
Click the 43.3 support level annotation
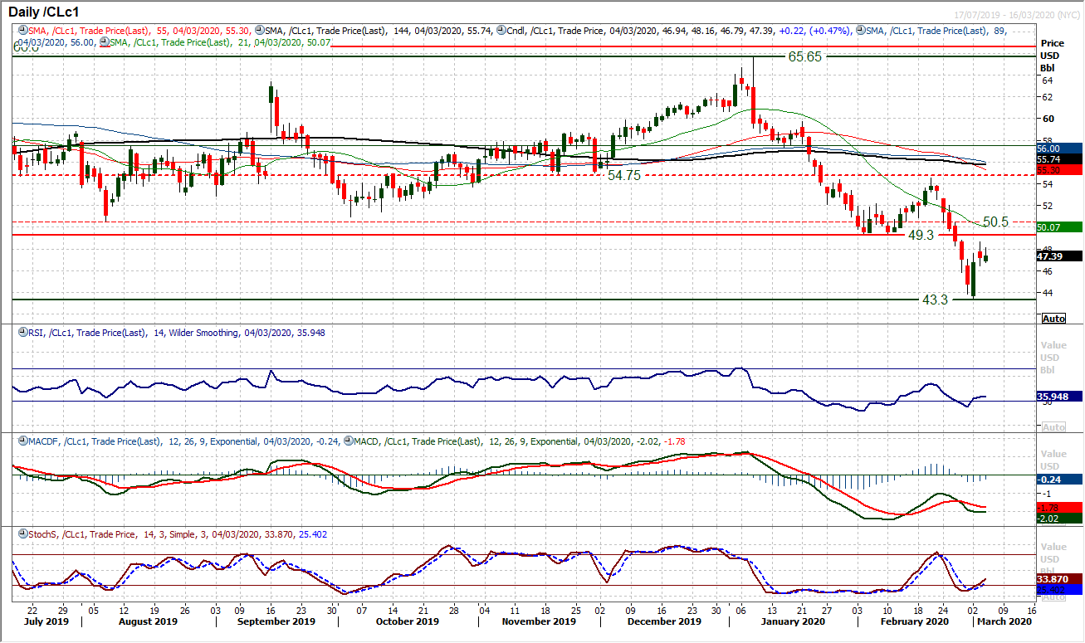(935, 300)
